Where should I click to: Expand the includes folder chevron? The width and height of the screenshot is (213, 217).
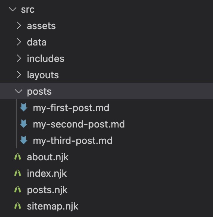pyautogui.click(x=19, y=59)
